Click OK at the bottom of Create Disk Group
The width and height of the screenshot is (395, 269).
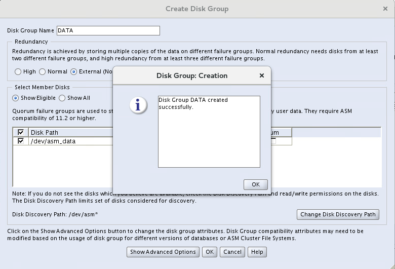[x=209, y=252]
